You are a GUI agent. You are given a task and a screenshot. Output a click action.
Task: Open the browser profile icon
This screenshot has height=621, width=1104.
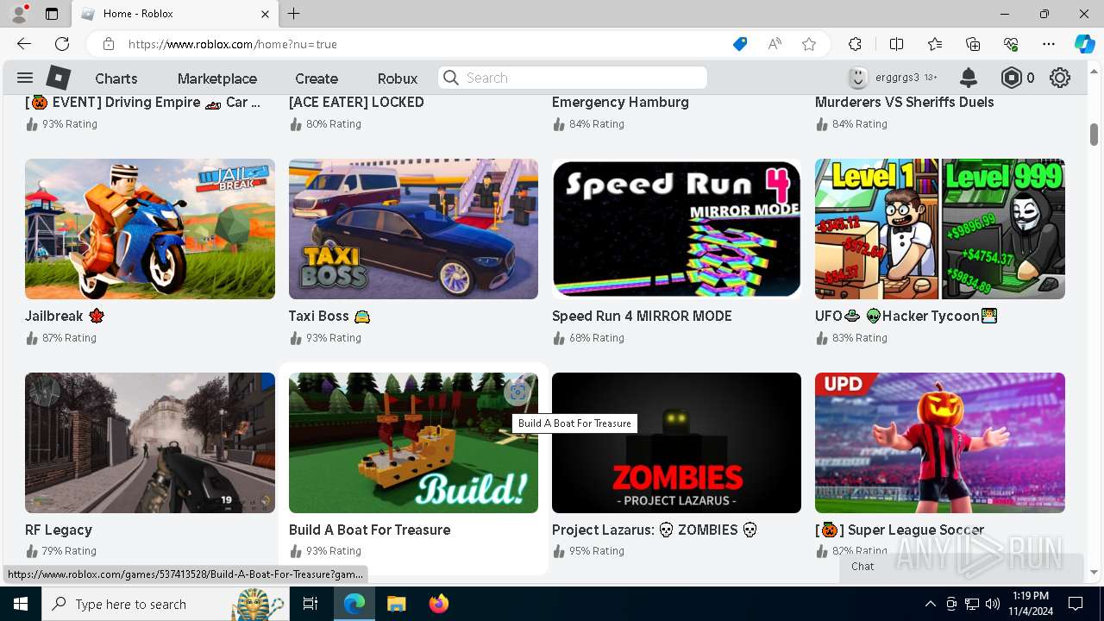point(19,14)
